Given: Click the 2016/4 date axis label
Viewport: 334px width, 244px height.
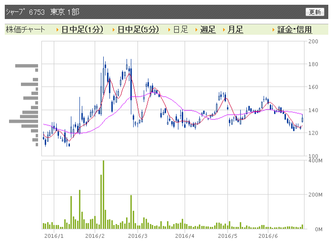Looking at the screenshot, I should coord(185,236).
